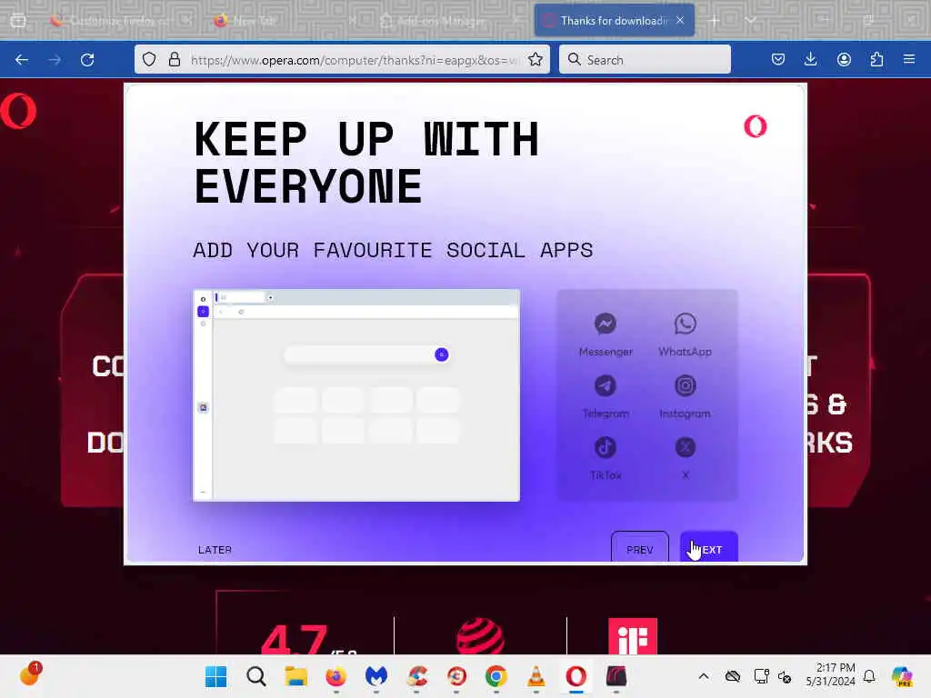Reload the current page
931x698 pixels.
87,59
